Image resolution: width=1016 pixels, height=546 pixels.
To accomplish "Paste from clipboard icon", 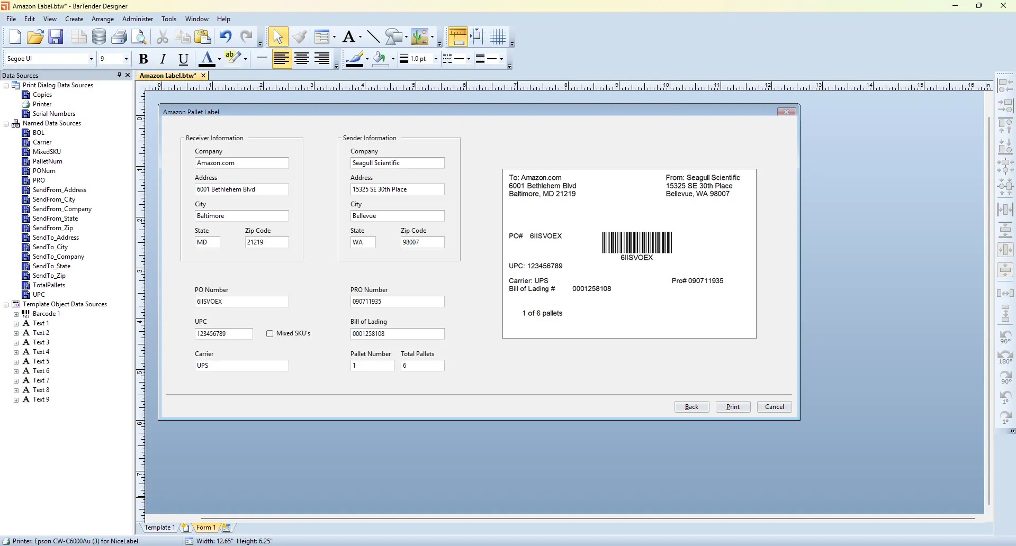I will click(203, 37).
